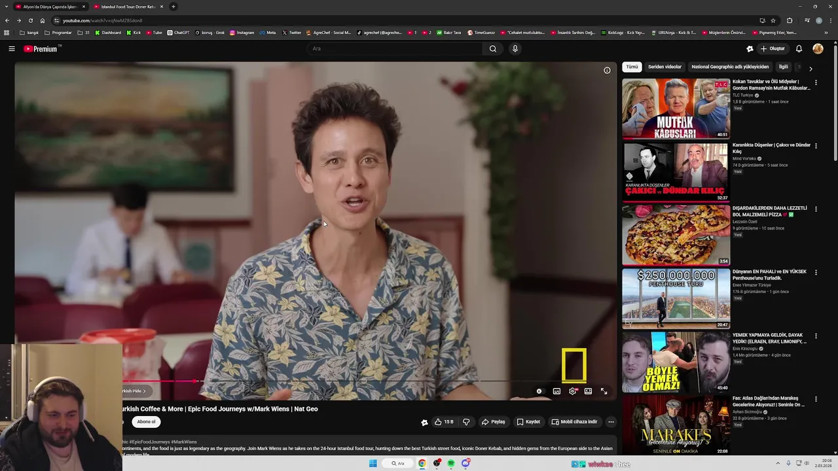Reload the page
The height and width of the screenshot is (471, 838).
point(31,20)
